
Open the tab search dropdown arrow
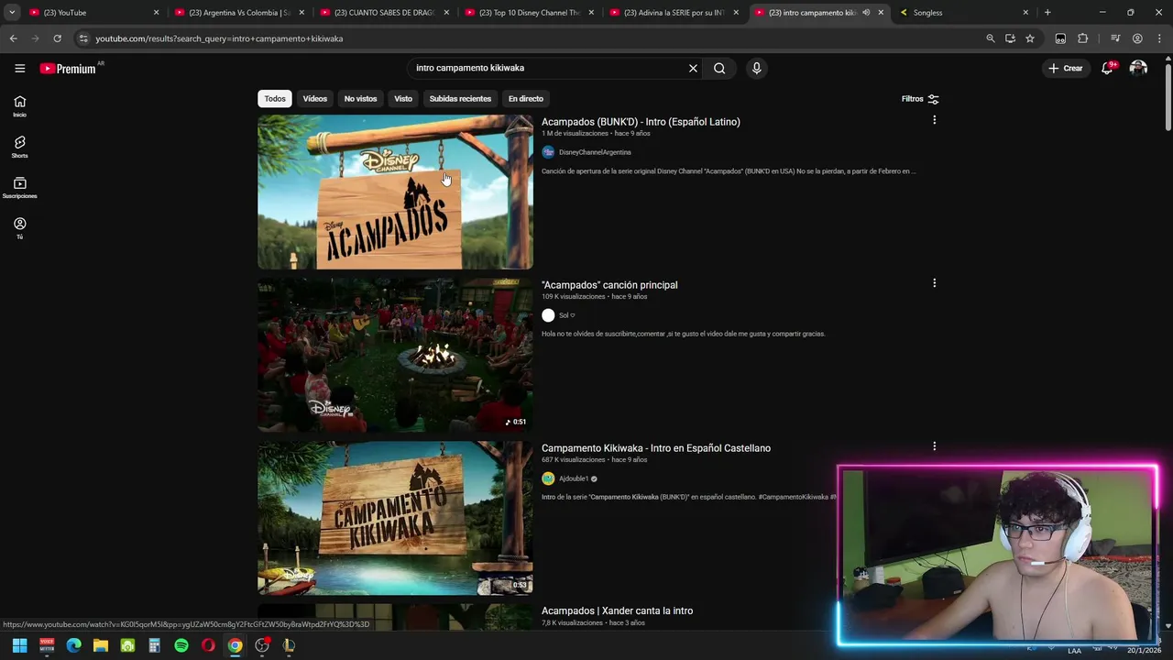pyautogui.click(x=12, y=13)
